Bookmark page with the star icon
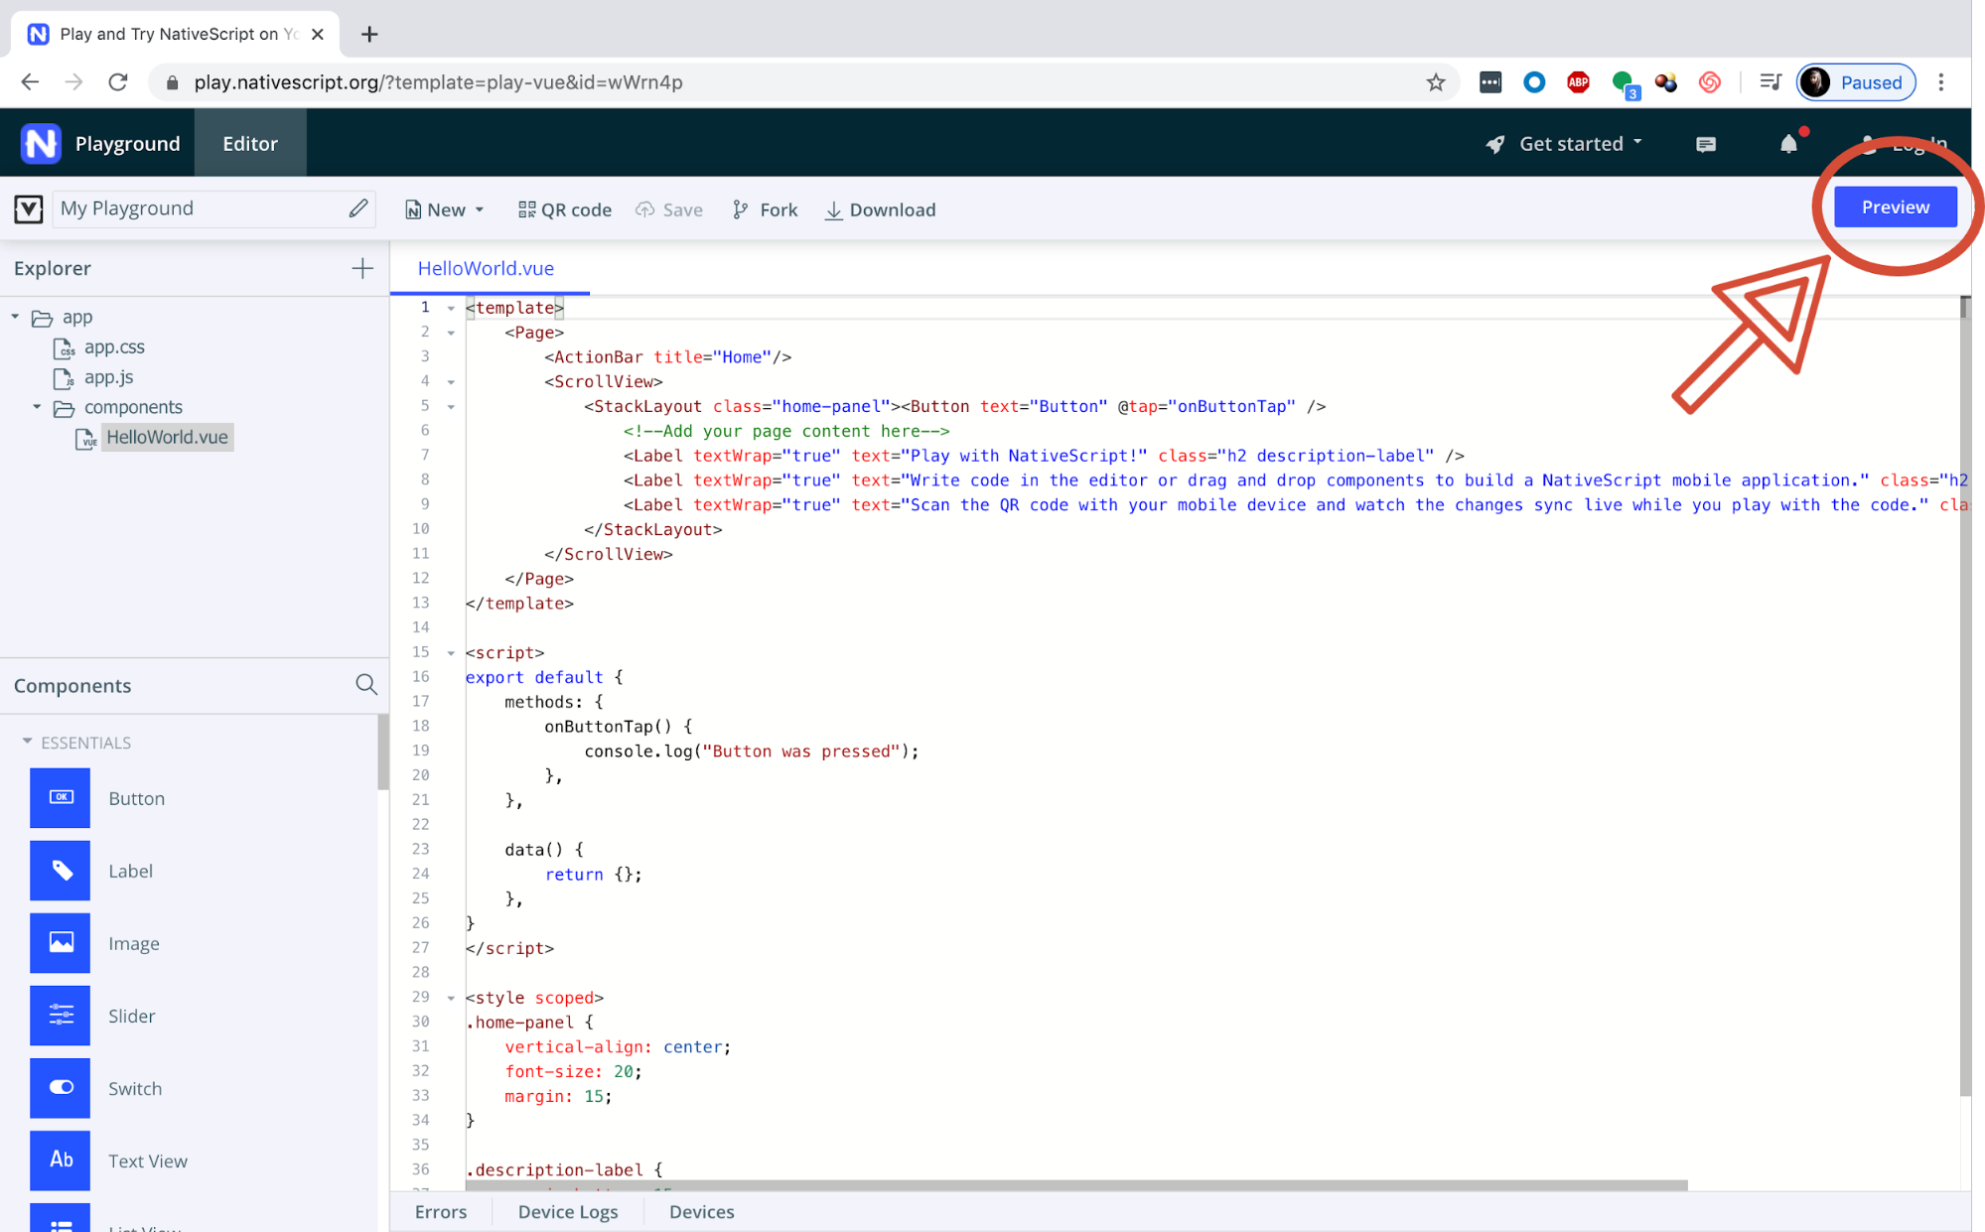 pos(1435,82)
